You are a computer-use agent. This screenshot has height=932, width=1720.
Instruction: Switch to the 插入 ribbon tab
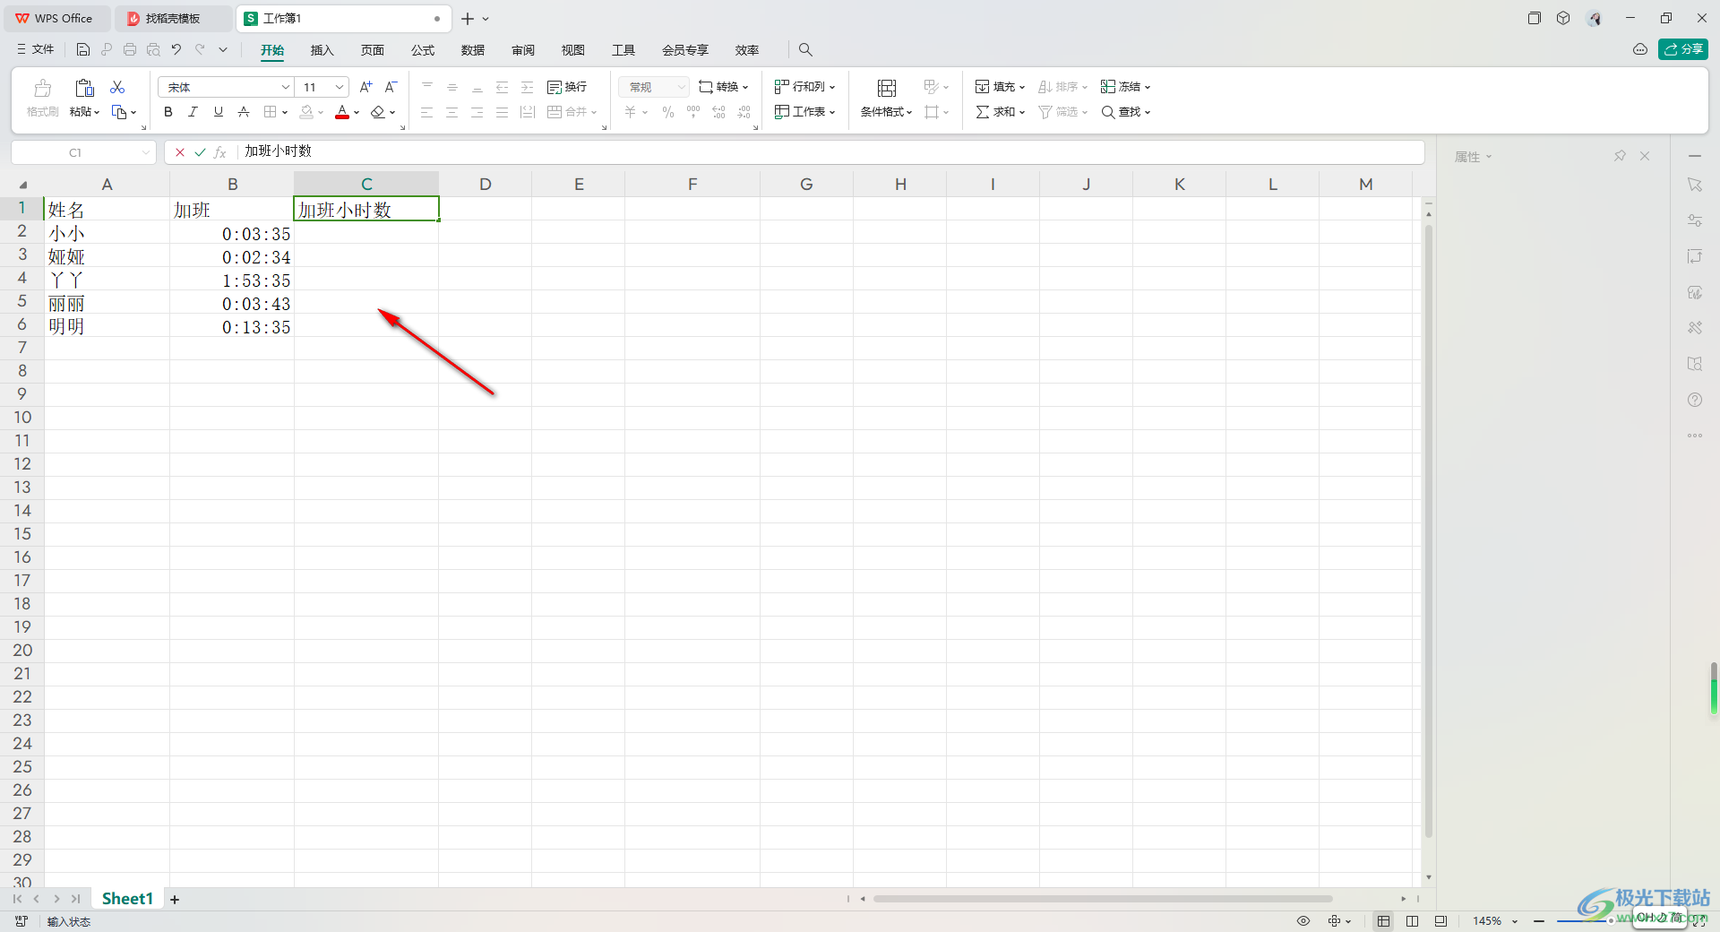click(322, 50)
